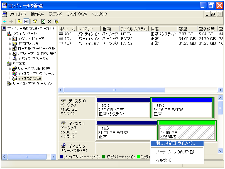The width and height of the screenshot is (225, 169).
Task: Click the ディスク デフラグ ツール icon
Action: (x=14, y=74)
